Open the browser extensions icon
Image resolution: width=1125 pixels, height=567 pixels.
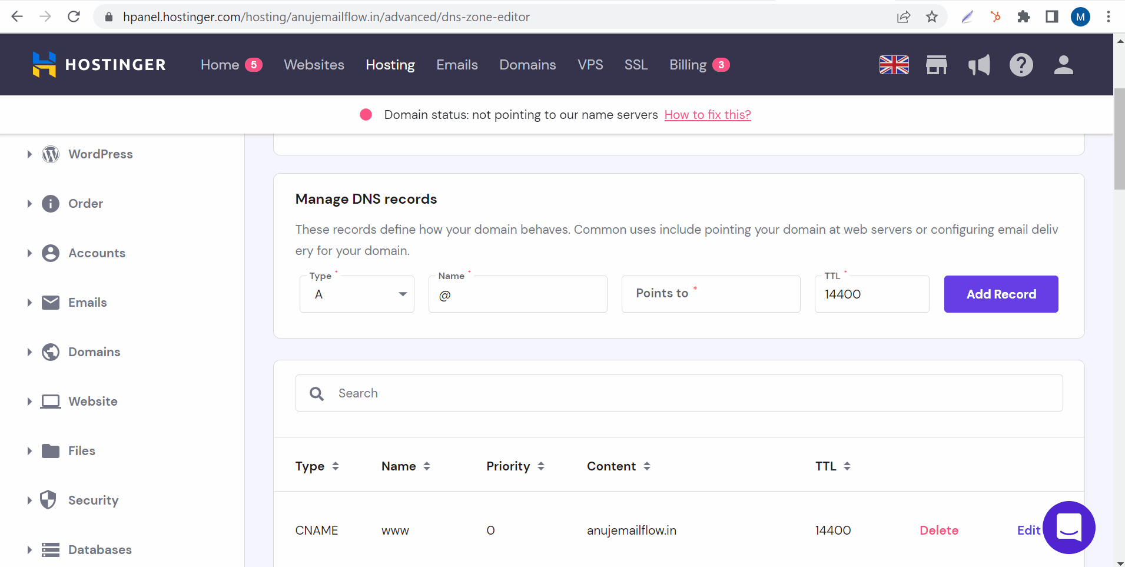click(1024, 16)
